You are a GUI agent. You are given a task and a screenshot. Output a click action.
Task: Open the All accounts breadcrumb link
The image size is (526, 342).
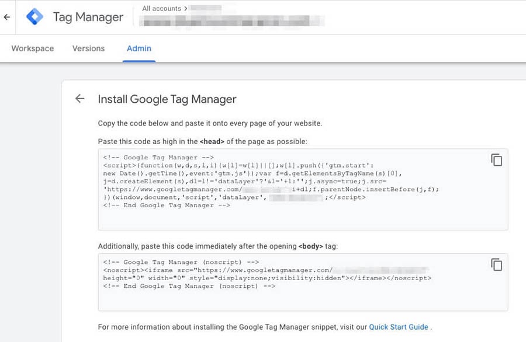pos(161,8)
